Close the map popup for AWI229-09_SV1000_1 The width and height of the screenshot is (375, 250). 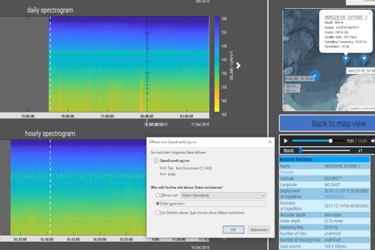coord(370,13)
